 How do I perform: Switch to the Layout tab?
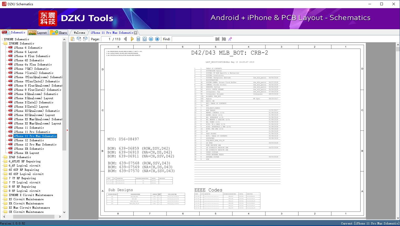(x=38, y=33)
